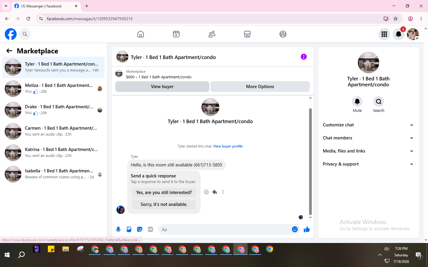The width and height of the screenshot is (428, 267).
Task: Record a voice clip with the microphone icon
Action: point(118,229)
